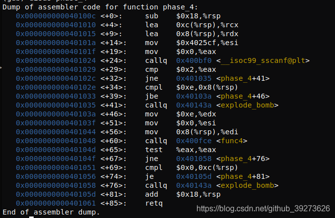Click address 0x0000000000401010

(x=56, y=25)
